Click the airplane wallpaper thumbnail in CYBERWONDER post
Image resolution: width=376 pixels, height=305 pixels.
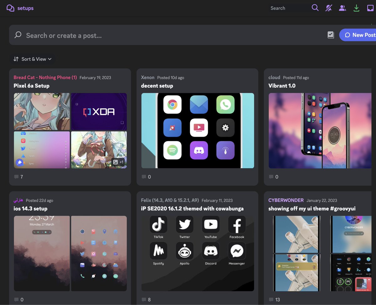coord(296,234)
